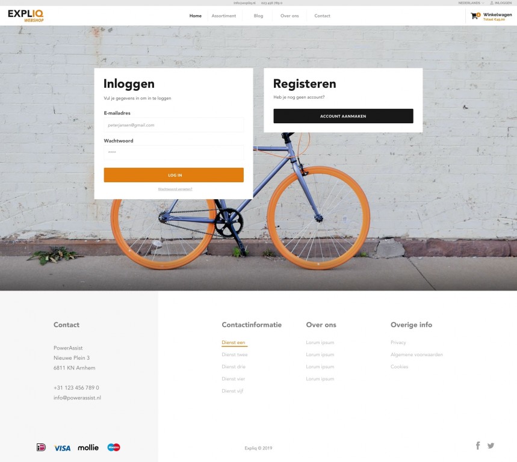Viewport: 517px width, 462px height.
Task: Open the shopping cart icon
Action: click(x=475, y=16)
